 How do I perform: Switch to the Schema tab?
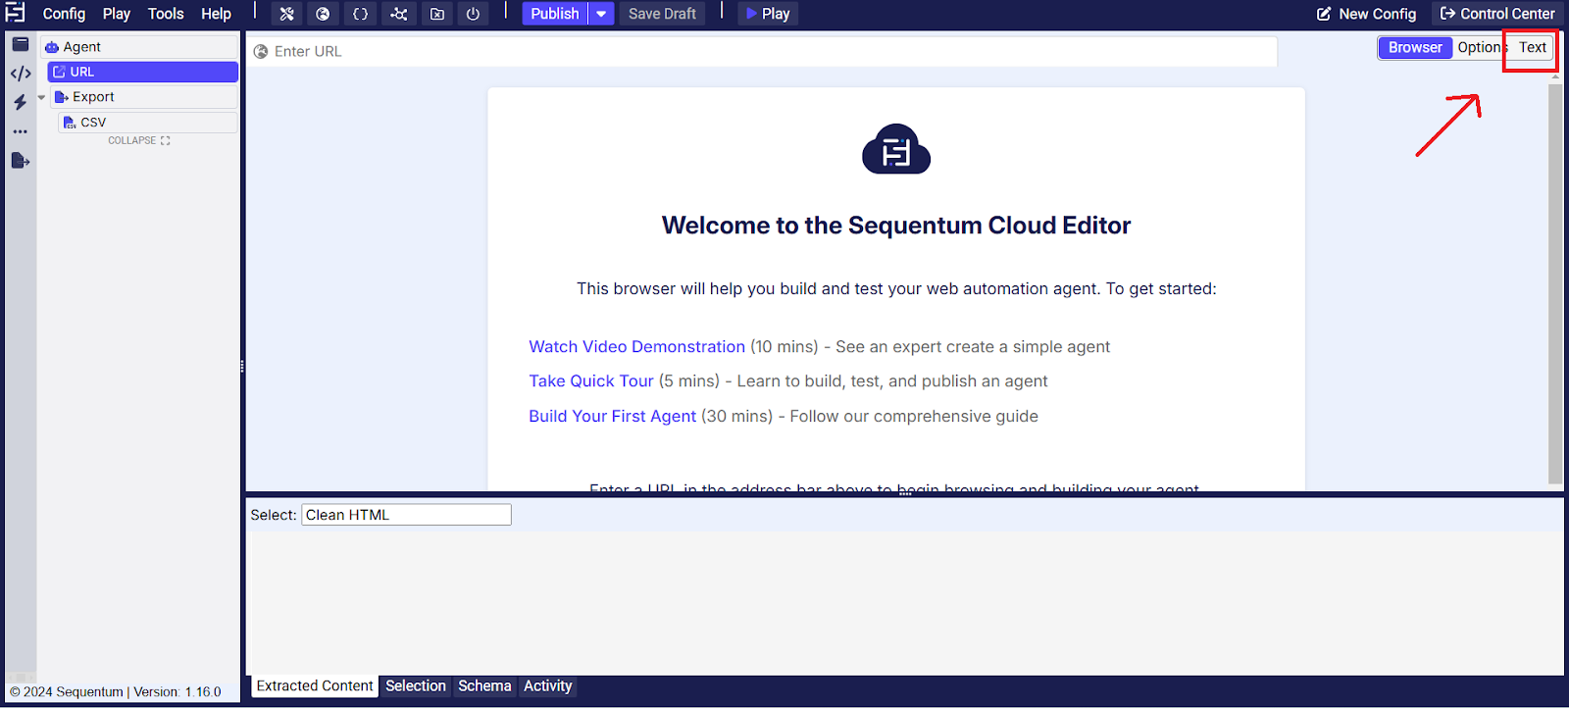pyautogui.click(x=484, y=686)
